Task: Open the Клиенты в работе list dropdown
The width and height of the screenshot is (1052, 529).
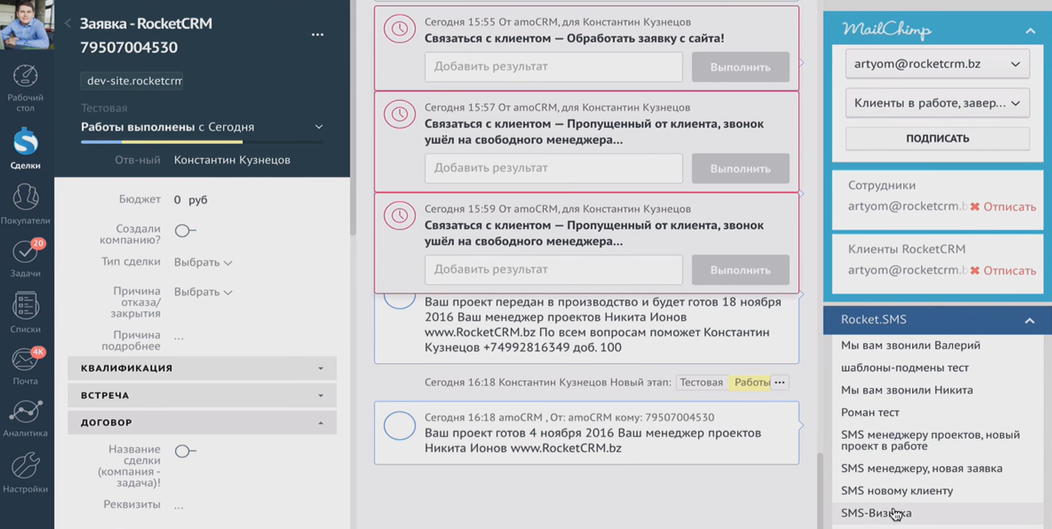Action: pyautogui.click(x=937, y=103)
